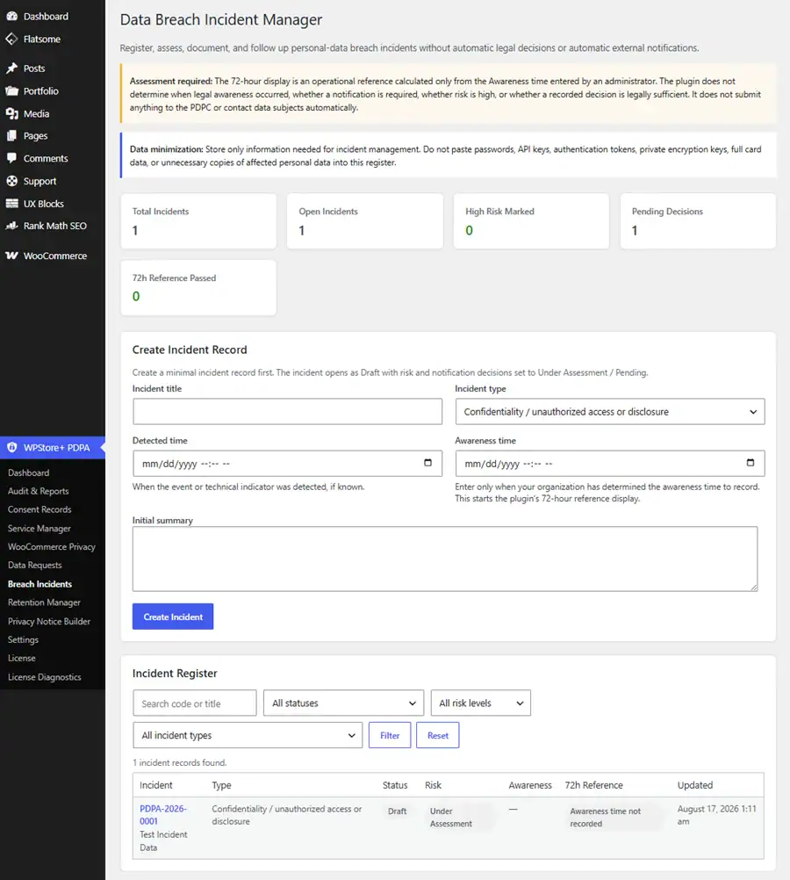The image size is (790, 880).
Task: Click the Comments bubble icon
Action: click(11, 158)
